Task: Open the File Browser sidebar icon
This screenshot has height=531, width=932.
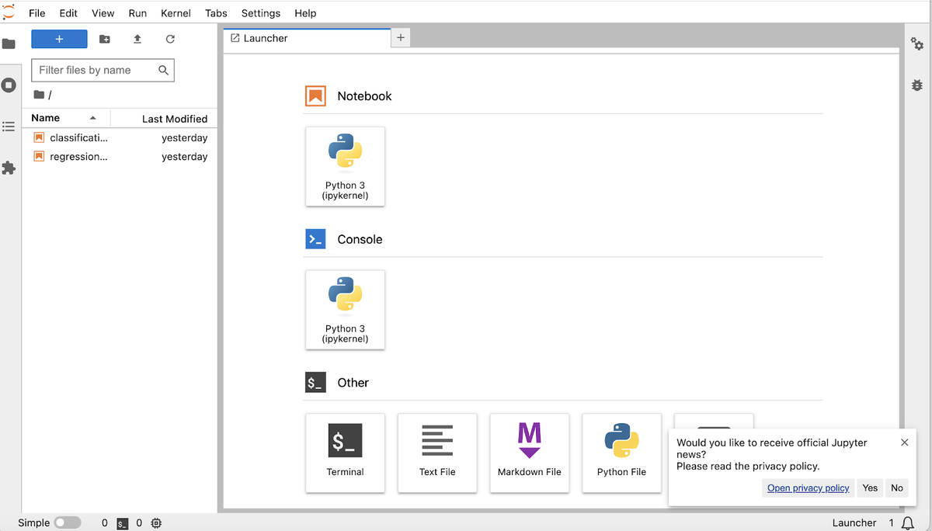Action: [x=9, y=44]
